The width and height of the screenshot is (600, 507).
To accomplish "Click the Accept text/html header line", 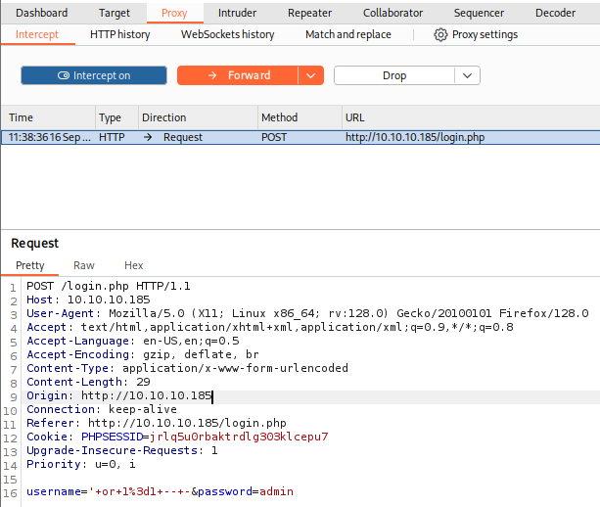I will 270,328.
